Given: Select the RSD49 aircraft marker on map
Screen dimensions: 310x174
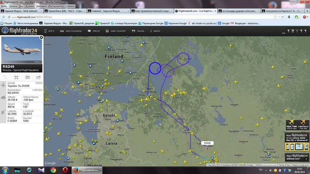Looking at the screenshot, I should tap(207, 148).
